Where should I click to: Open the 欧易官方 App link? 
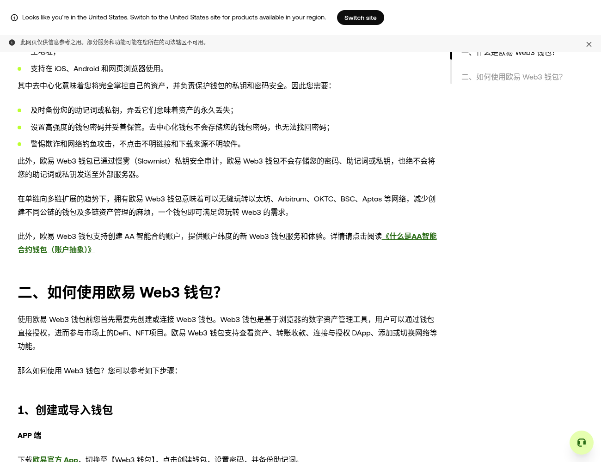[55, 459]
